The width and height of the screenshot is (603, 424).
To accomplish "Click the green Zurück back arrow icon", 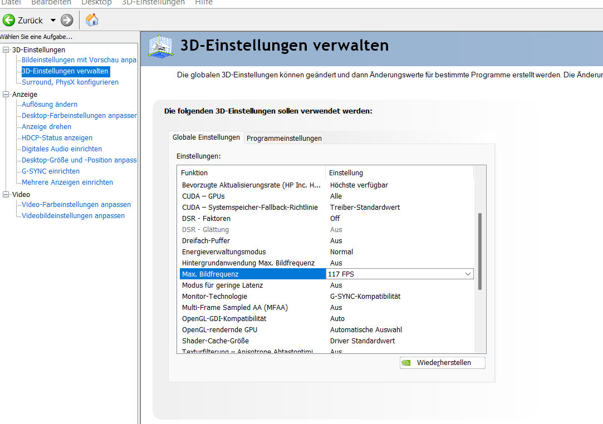I will tap(9, 20).
